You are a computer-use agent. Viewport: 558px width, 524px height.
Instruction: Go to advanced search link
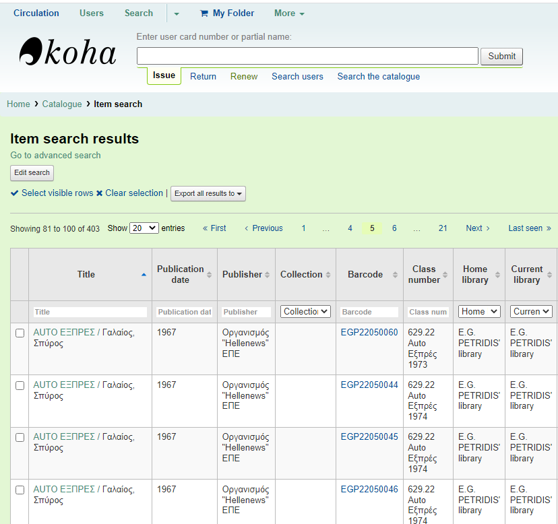tap(55, 156)
